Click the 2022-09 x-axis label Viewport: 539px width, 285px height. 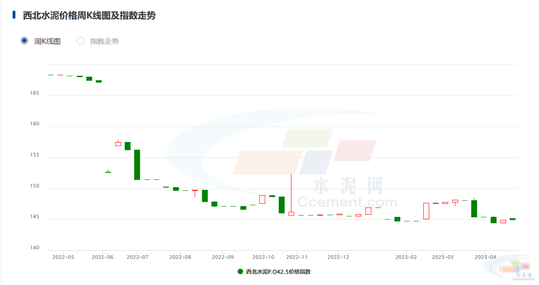(x=223, y=257)
